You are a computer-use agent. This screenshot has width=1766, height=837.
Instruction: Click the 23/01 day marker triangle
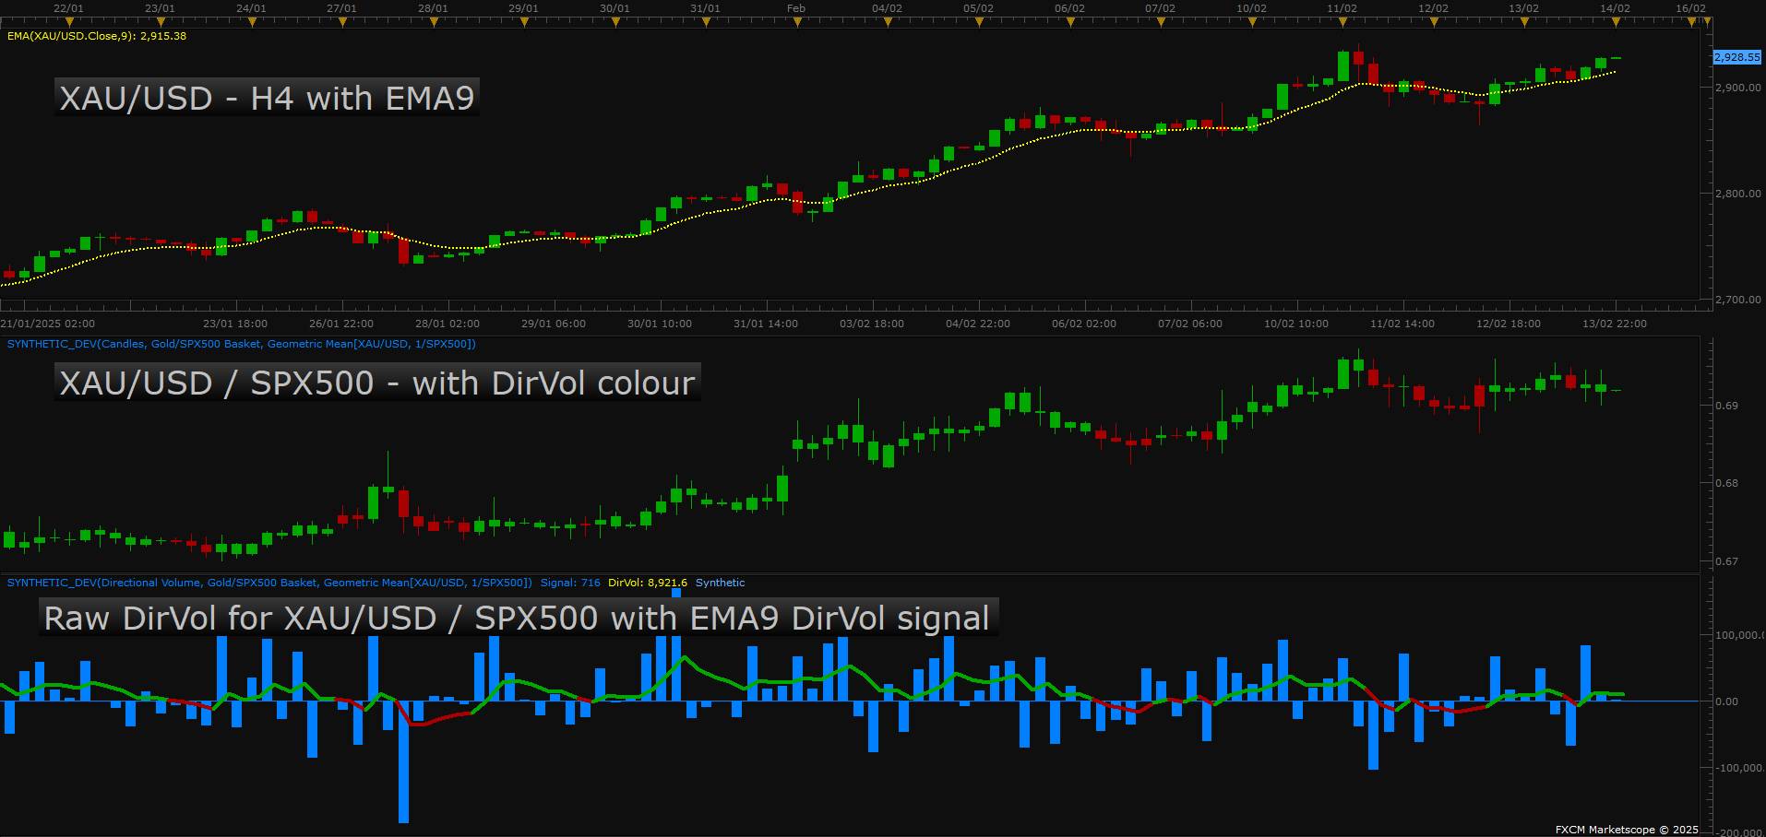[160, 22]
